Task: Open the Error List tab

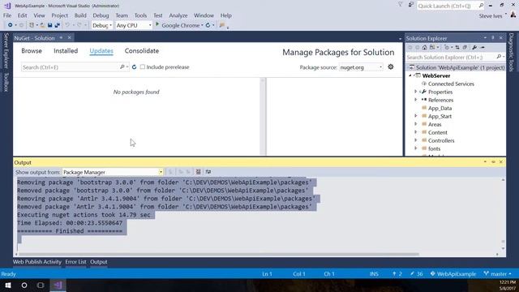Action: [x=75, y=262]
